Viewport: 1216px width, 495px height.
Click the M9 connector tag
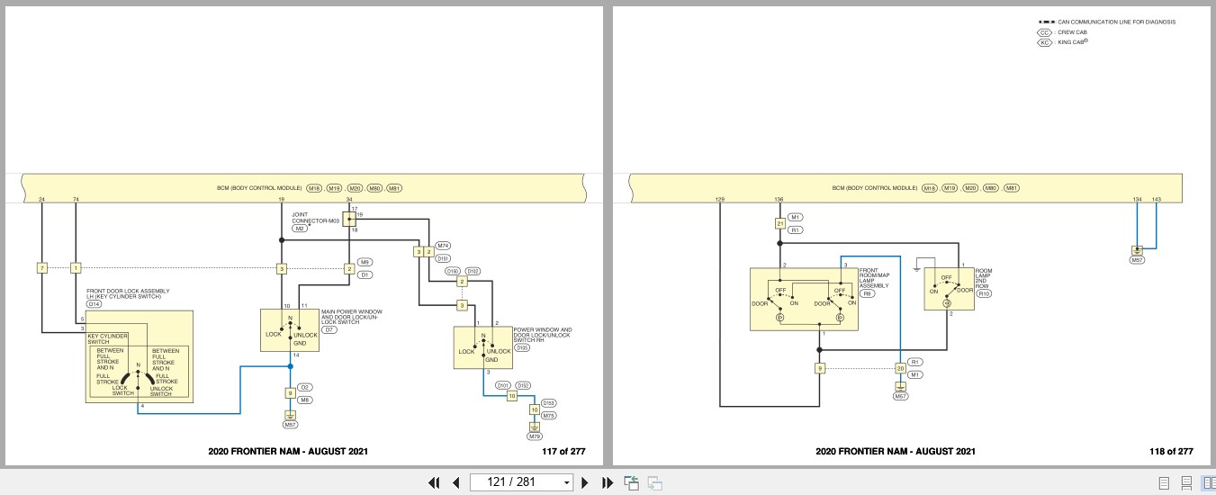(365, 262)
